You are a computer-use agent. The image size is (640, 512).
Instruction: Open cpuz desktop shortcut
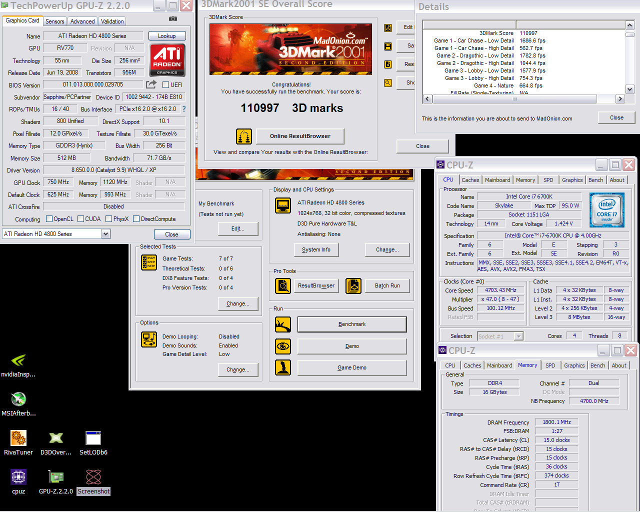pos(18,482)
